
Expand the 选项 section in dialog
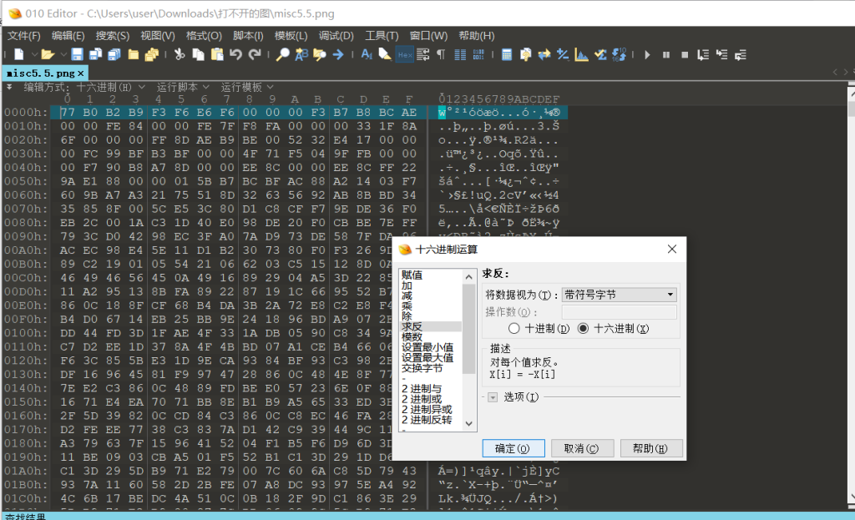[x=493, y=396]
